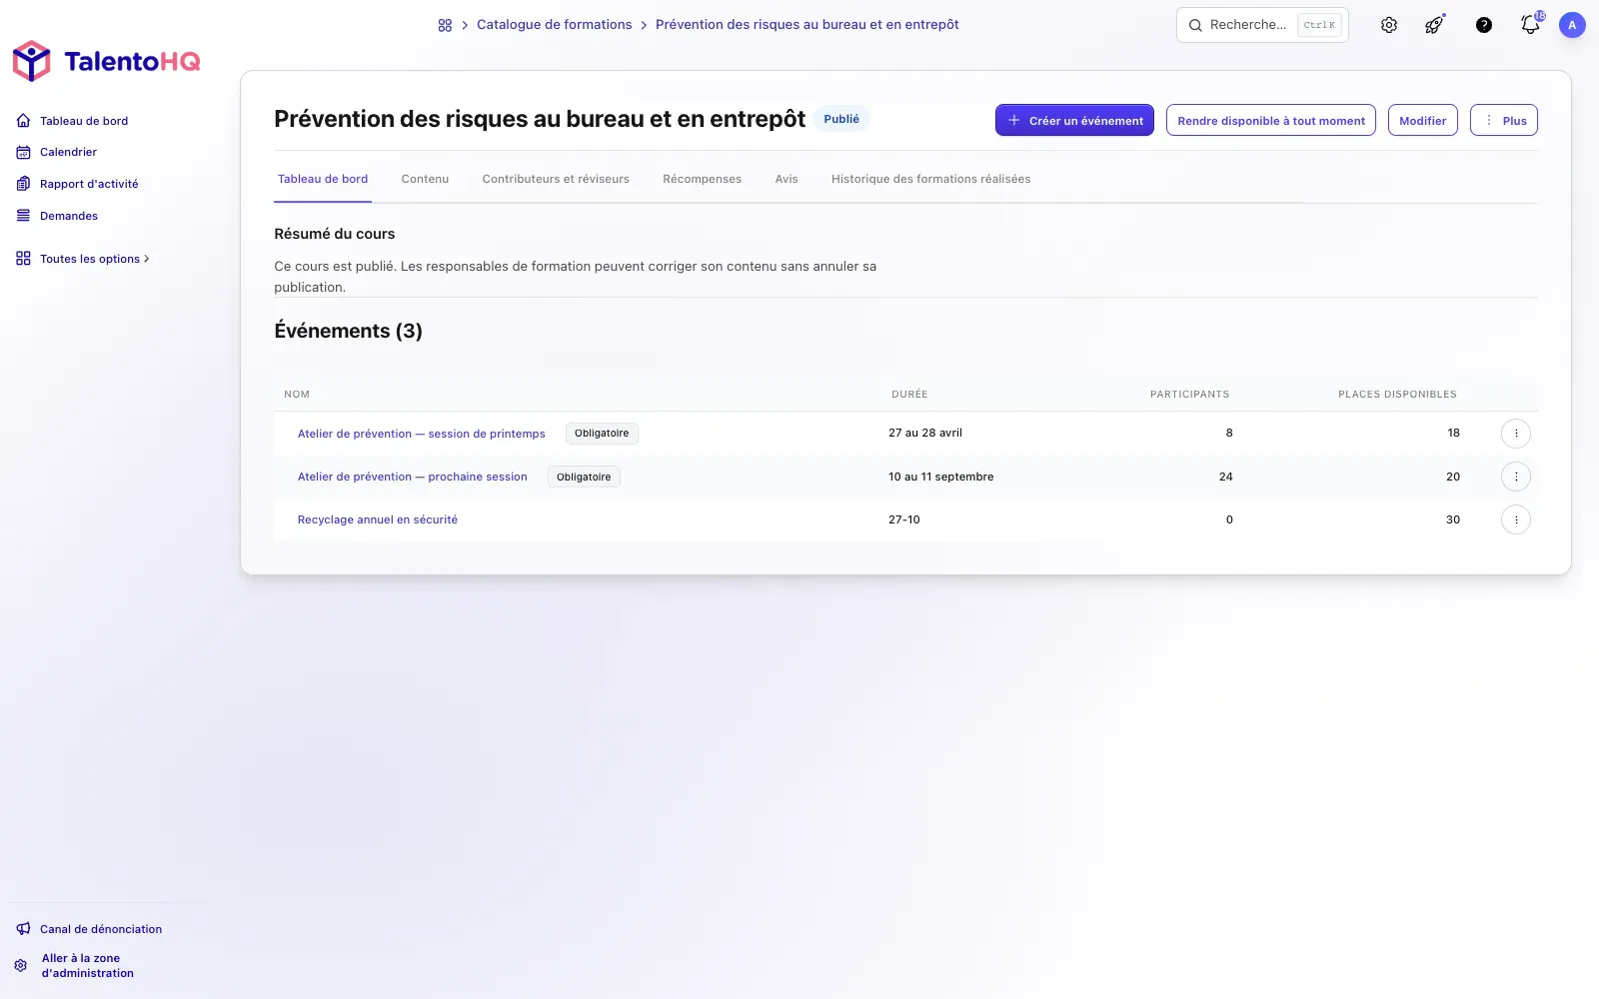Screen dimensions: 1599x999
Task: Switch to Contributeurs et réviseurs tab
Action: point(556,179)
